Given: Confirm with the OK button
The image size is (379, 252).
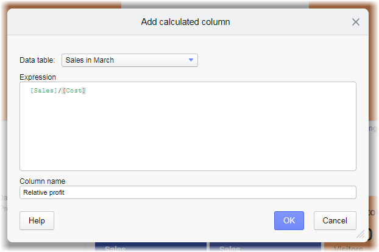Looking at the screenshot, I should coord(289,220).
